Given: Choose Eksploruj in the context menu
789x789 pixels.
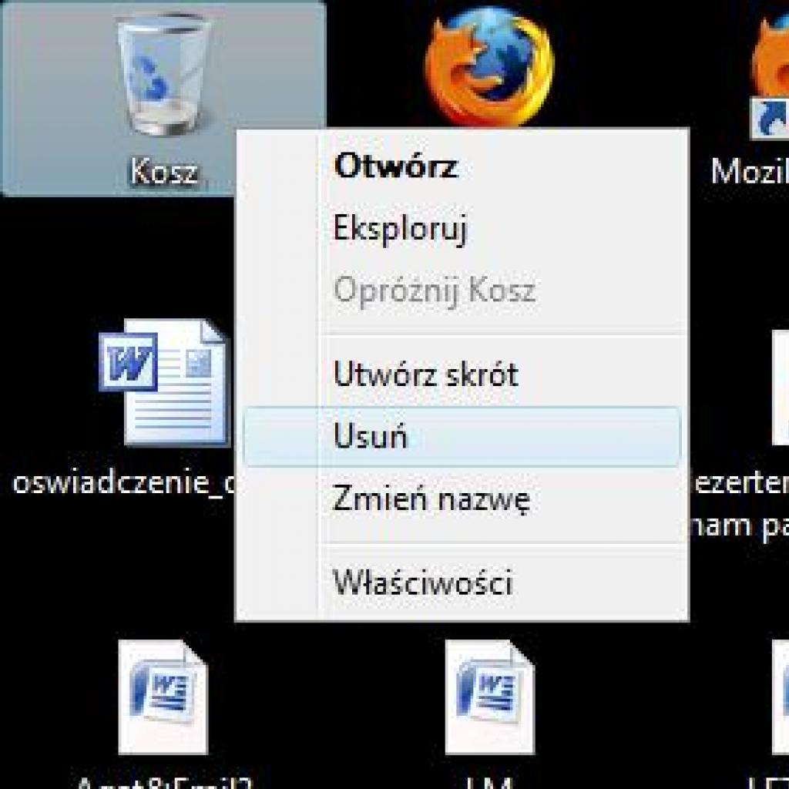Looking at the screenshot, I should [x=462, y=228].
